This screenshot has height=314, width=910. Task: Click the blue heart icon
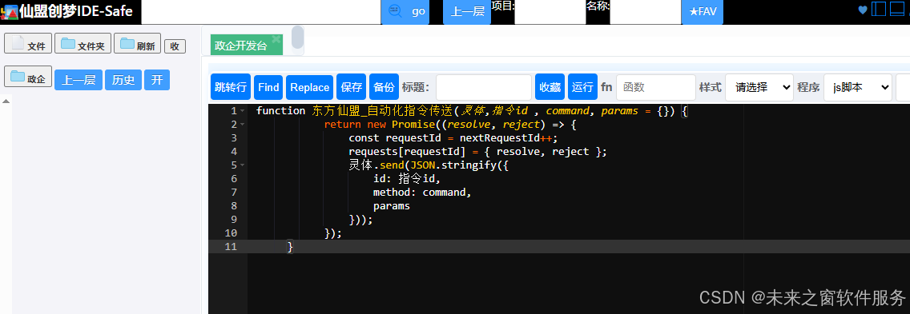point(863,10)
